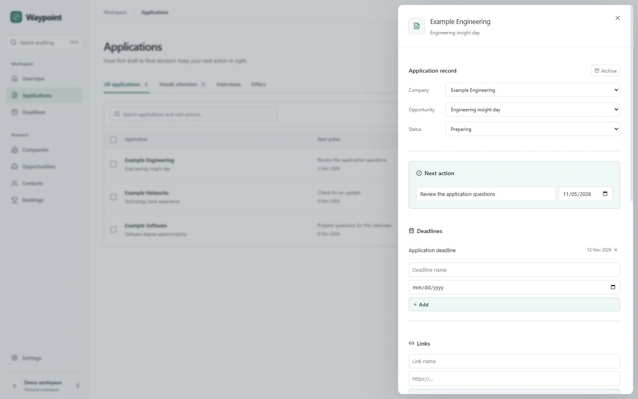Click the Rankings trophy icon

coord(15,200)
